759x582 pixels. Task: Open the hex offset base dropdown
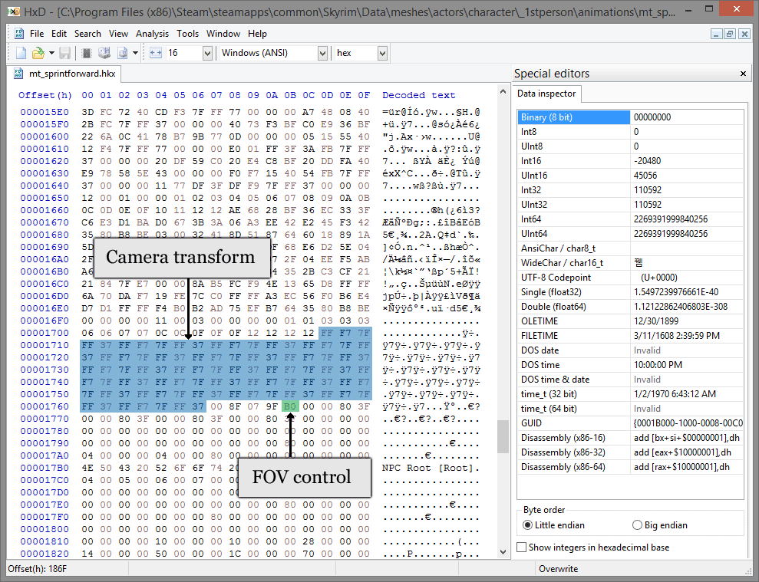click(x=381, y=53)
